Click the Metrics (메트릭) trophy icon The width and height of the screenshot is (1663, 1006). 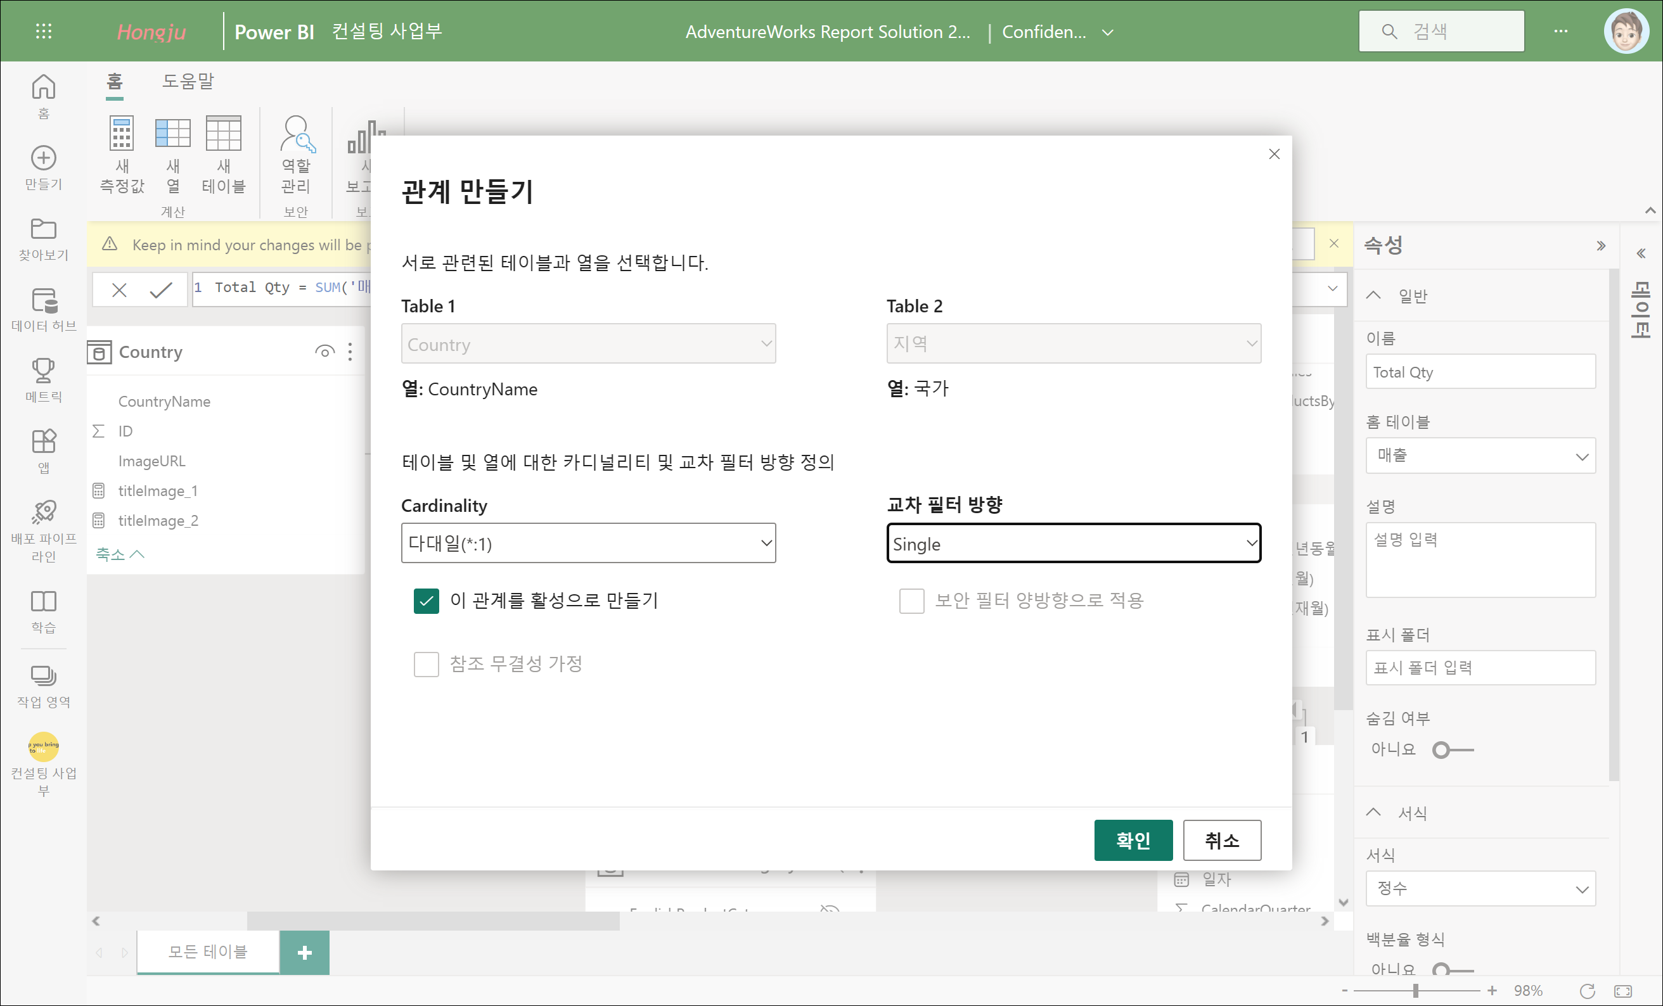click(x=43, y=371)
